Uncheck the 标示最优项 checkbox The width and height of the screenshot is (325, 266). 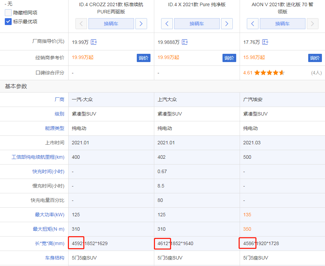8,22
